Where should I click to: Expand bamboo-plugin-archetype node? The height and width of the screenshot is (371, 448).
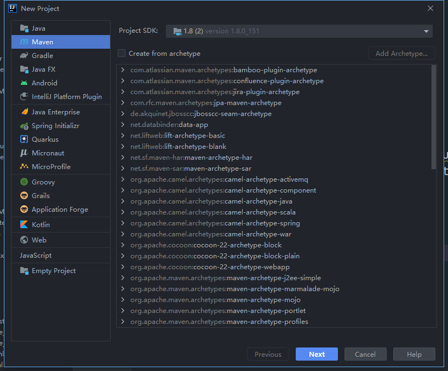[123, 70]
